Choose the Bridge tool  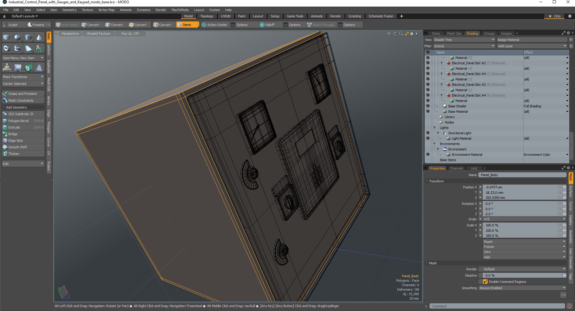tap(23, 134)
